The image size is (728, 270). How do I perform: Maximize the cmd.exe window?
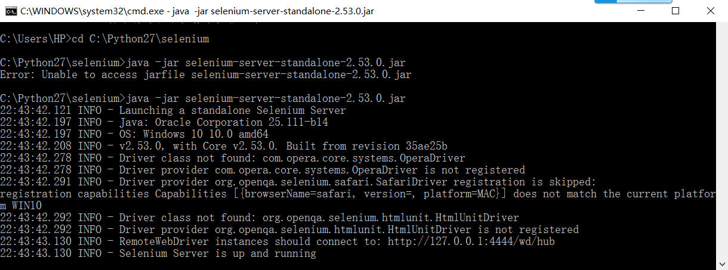[x=676, y=11]
